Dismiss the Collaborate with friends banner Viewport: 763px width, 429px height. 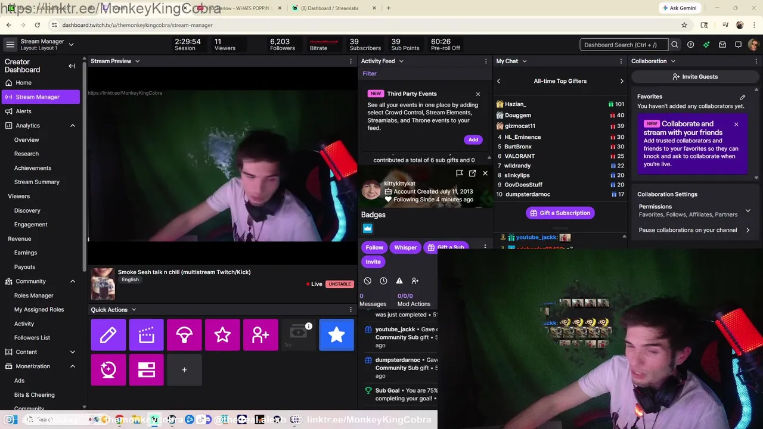[736, 124]
